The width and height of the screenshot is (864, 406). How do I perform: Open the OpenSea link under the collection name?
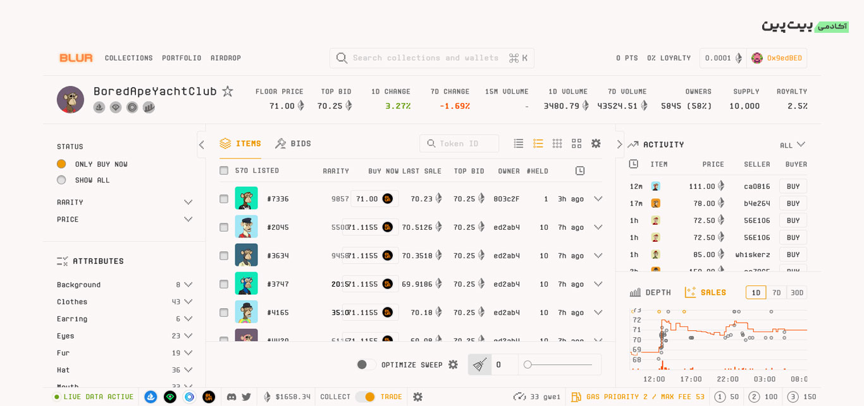[99, 107]
